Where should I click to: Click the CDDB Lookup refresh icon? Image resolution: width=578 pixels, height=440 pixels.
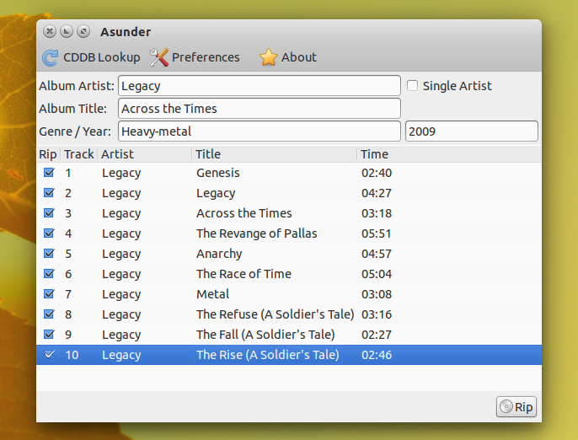click(51, 57)
